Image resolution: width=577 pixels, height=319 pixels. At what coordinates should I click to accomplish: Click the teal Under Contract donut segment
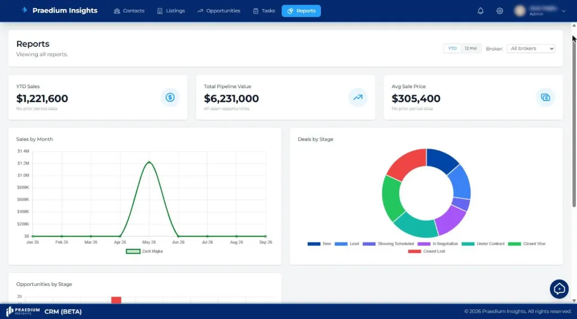pos(416,225)
